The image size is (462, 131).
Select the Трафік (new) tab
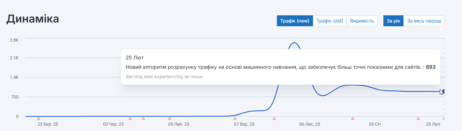pyautogui.click(x=295, y=21)
